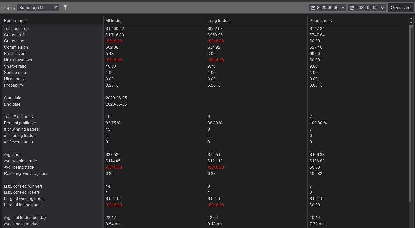415x228 pixels.
Task: Select the Avg. trade row label
Action: (13, 155)
